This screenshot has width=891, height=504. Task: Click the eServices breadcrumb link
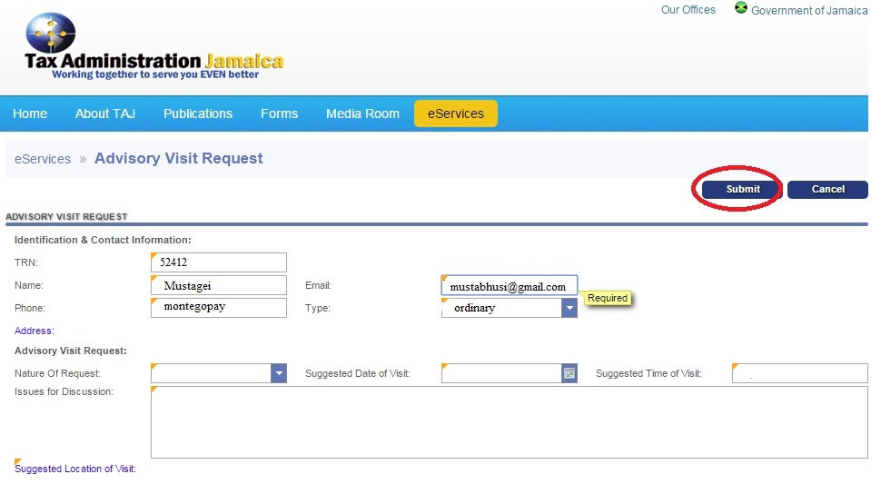(x=43, y=159)
